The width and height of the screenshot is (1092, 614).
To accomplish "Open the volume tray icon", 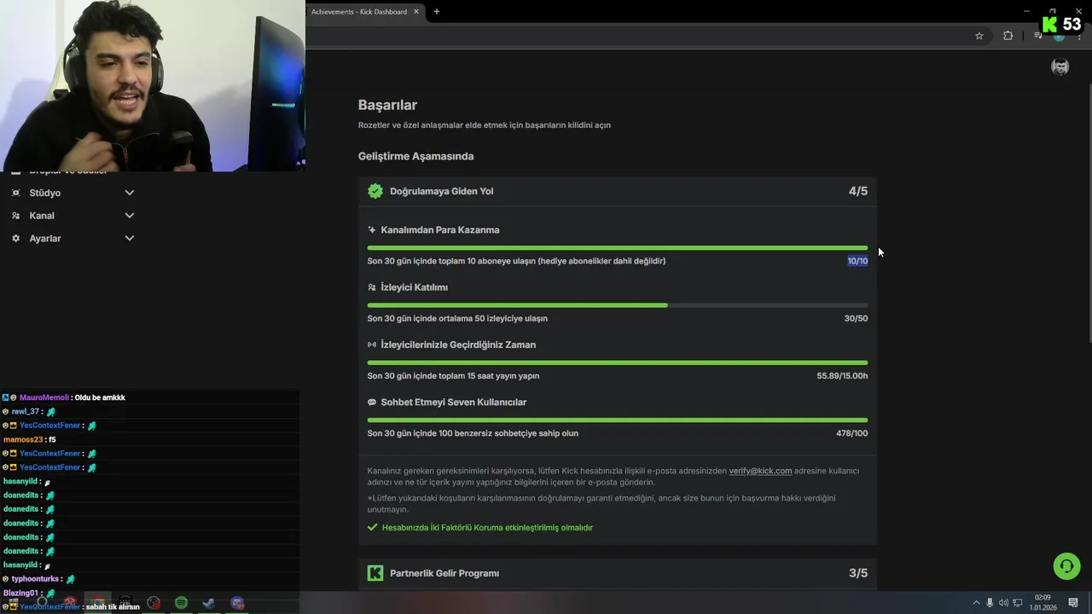I will click(x=1004, y=603).
